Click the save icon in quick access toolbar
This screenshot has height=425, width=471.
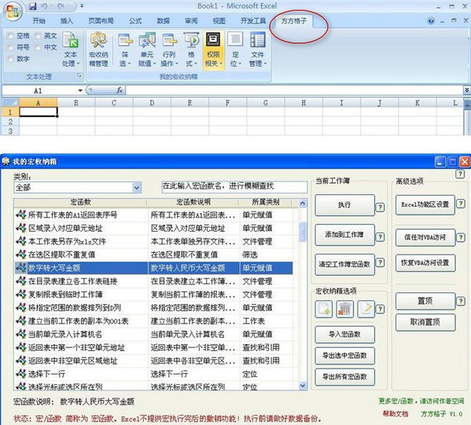click(x=32, y=6)
